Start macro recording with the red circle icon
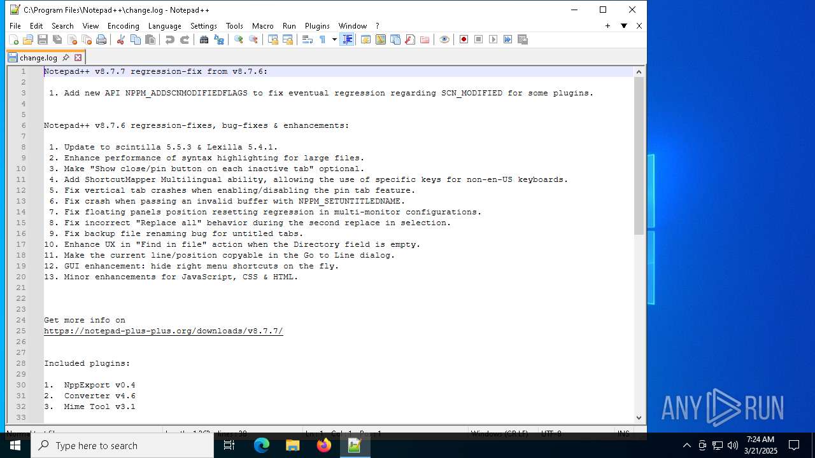 click(464, 39)
